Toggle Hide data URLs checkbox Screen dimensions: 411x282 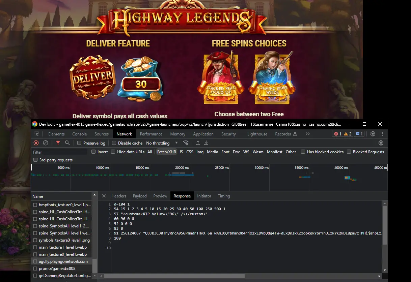[x=113, y=152]
